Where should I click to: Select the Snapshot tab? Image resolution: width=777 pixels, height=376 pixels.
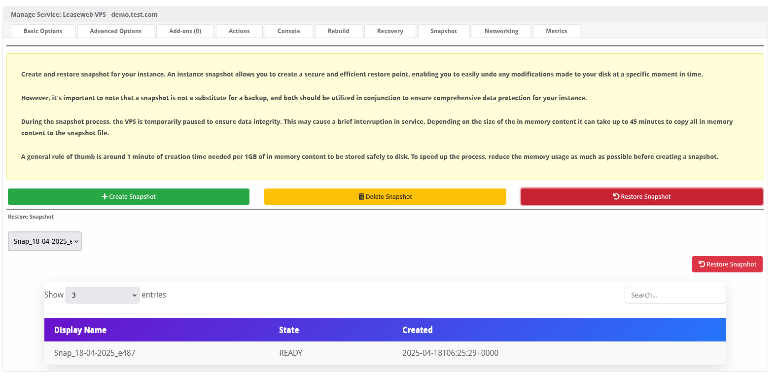tap(444, 31)
